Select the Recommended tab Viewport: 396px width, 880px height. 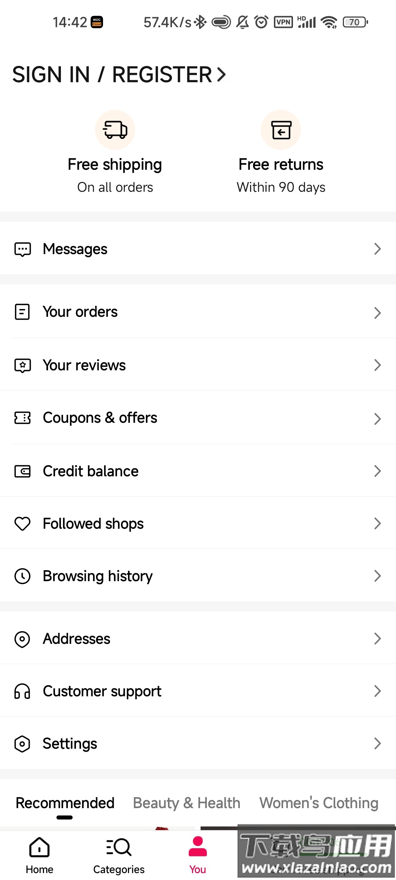65,803
